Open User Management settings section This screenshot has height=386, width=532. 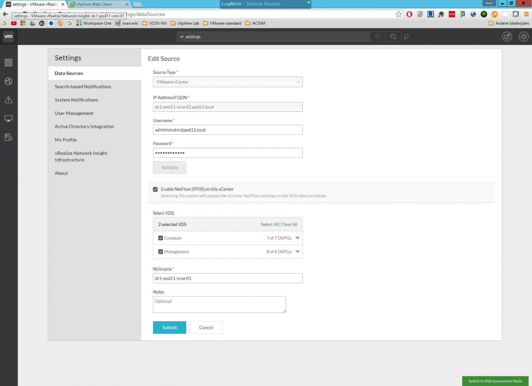pyautogui.click(x=74, y=113)
